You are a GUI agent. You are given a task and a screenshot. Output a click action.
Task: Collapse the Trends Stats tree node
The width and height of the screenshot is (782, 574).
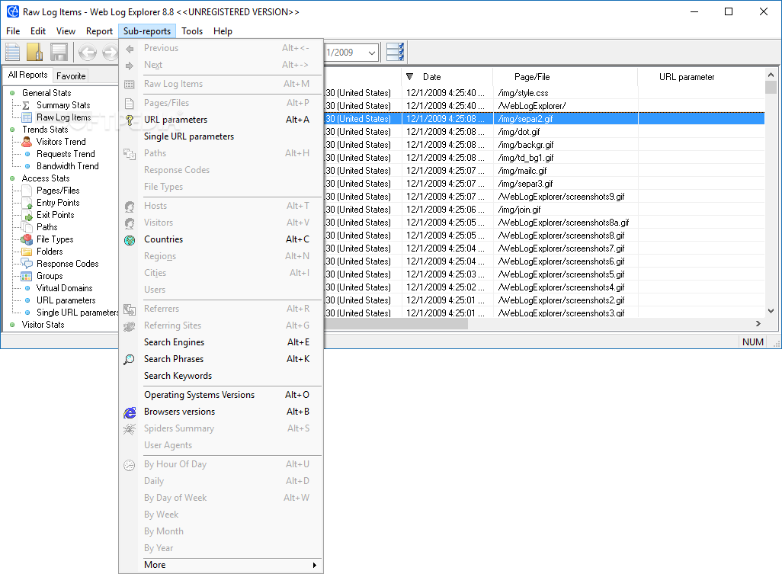[x=12, y=130]
